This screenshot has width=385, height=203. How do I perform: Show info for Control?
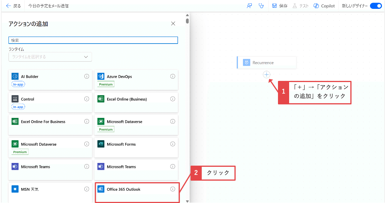(87, 99)
